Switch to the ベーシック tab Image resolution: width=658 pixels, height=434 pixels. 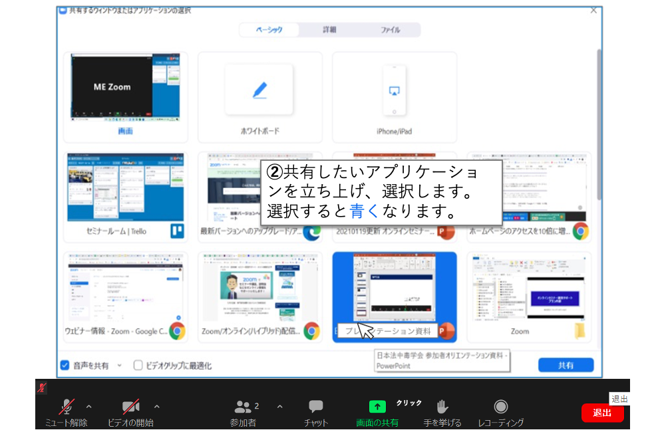click(269, 30)
